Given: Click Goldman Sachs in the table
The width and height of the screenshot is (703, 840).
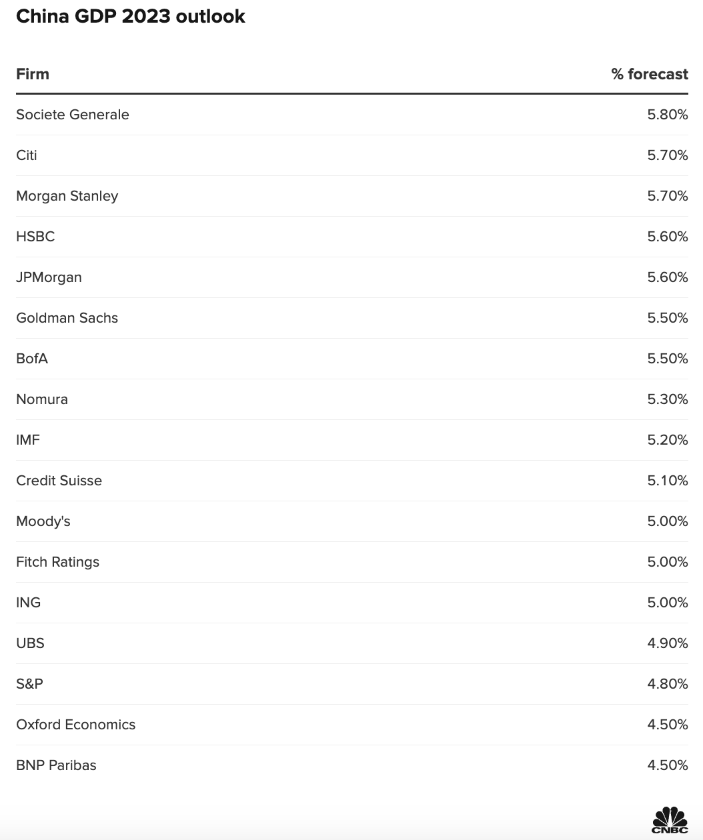Looking at the screenshot, I should (x=67, y=318).
